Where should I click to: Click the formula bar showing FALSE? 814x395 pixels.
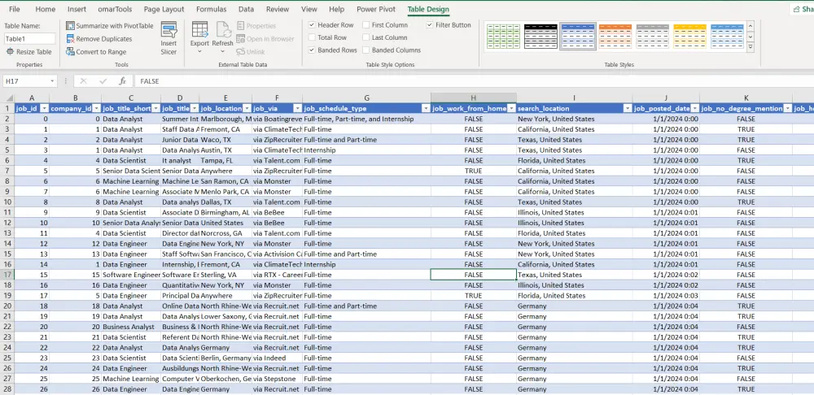[x=474, y=81]
